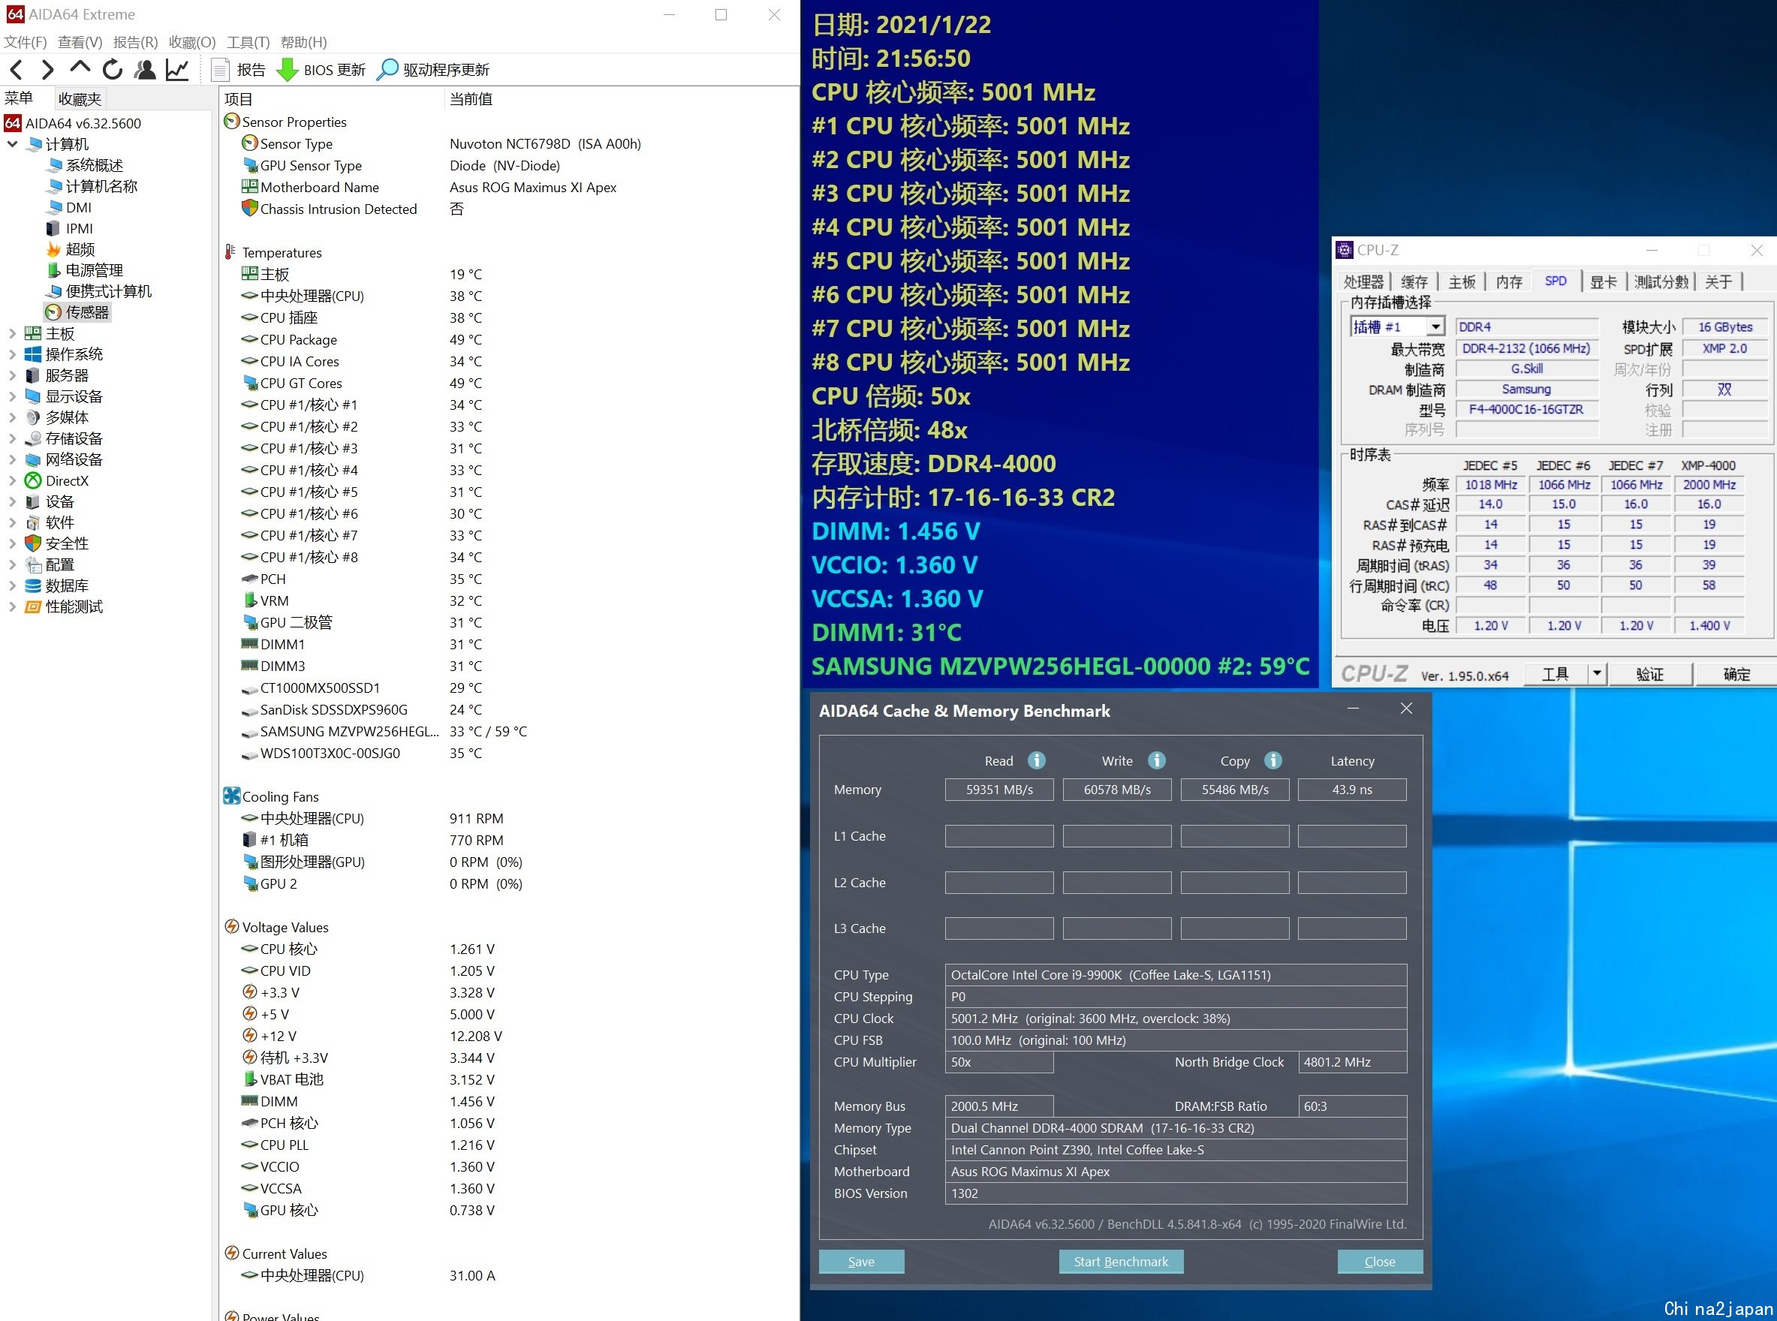This screenshot has width=1777, height=1321.
Task: Refresh the AIDA64 sensor view
Action: click(x=112, y=70)
